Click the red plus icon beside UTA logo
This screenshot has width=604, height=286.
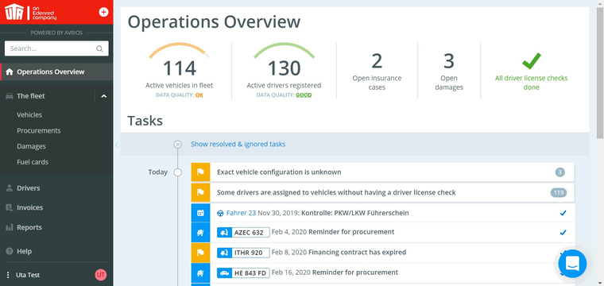(103, 12)
